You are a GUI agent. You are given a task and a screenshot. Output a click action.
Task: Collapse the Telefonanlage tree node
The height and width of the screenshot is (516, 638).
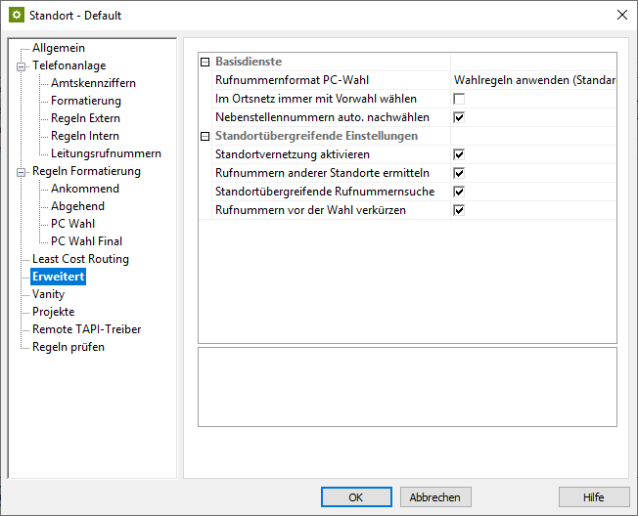pyautogui.click(x=22, y=65)
